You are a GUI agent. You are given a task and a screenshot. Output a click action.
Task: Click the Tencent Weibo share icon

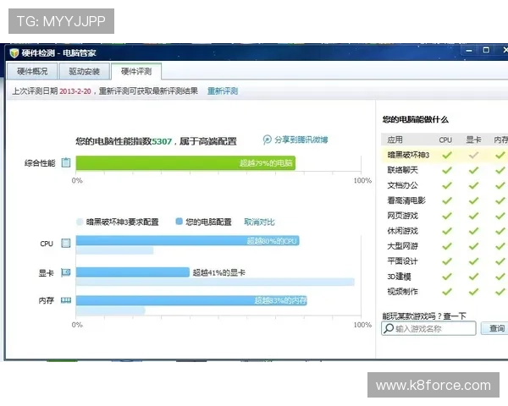[x=267, y=140]
